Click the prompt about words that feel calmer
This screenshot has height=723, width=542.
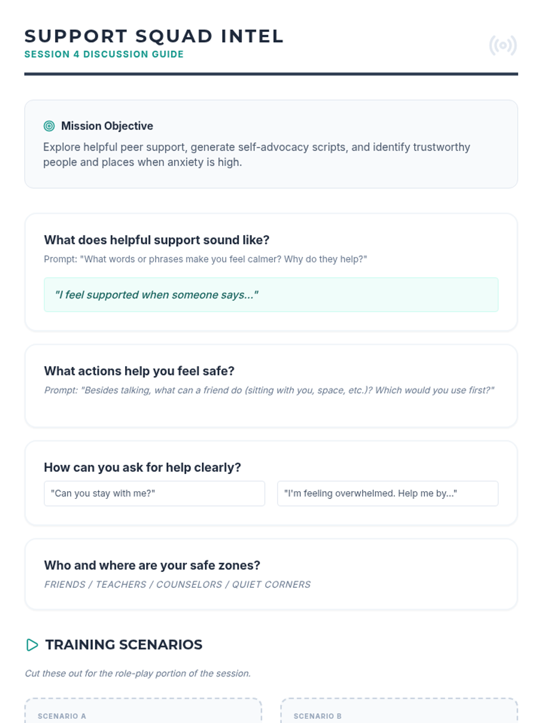click(206, 259)
